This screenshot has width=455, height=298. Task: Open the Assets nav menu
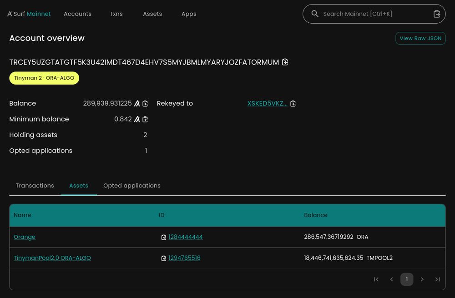152,14
